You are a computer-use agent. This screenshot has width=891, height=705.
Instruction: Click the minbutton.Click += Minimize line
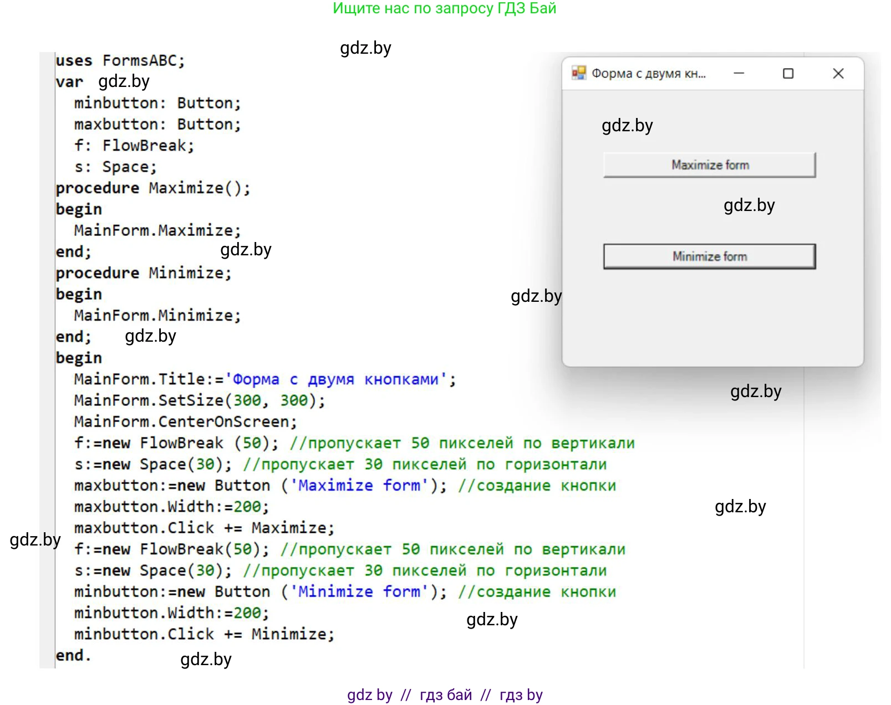[x=204, y=634]
